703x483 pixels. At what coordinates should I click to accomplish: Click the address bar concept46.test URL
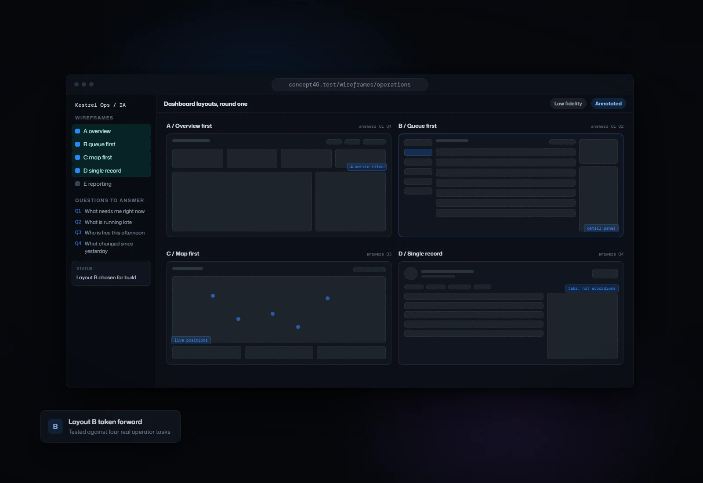click(350, 85)
